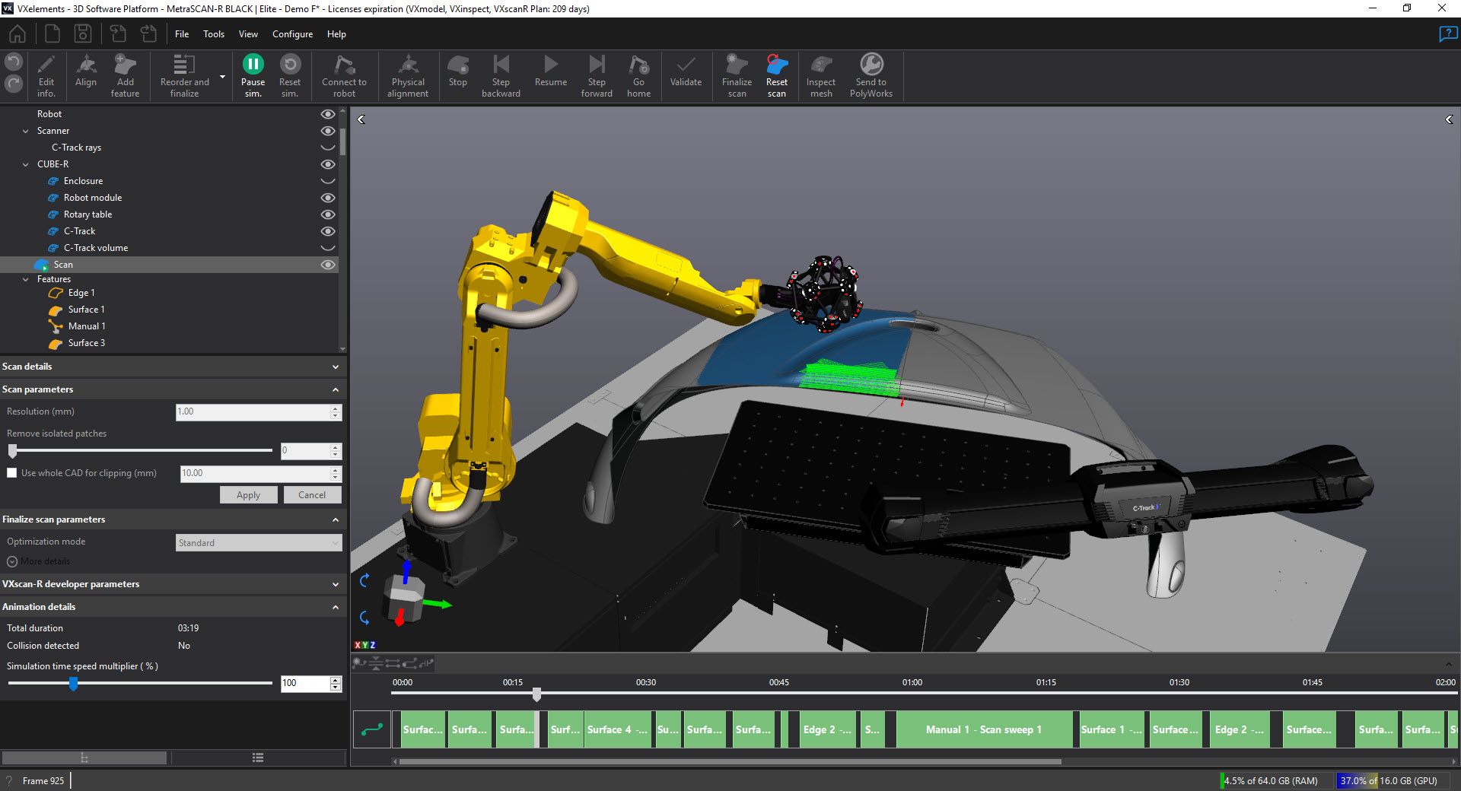The width and height of the screenshot is (1461, 791).
Task: Collapse the Scan parameters section
Action: pos(336,389)
